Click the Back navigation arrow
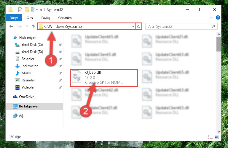Image resolution: width=228 pixels, height=148 pixels. pos(11,26)
